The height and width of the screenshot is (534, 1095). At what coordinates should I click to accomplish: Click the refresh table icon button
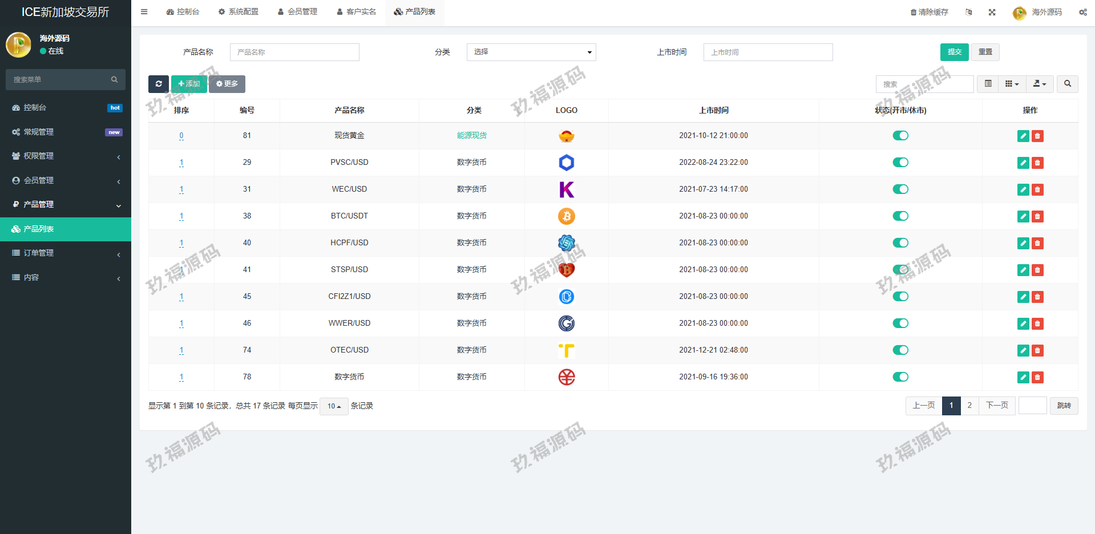tap(158, 84)
